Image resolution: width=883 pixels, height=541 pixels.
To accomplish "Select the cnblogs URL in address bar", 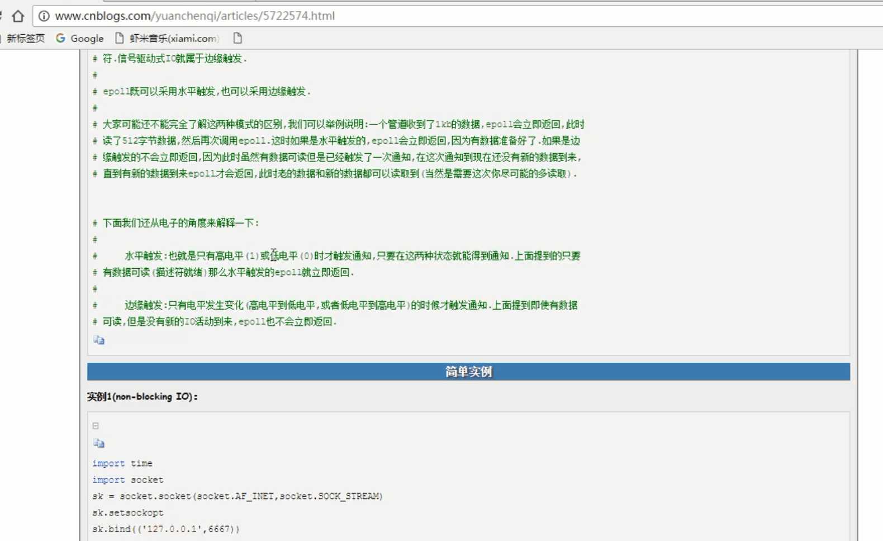I will 194,16.
